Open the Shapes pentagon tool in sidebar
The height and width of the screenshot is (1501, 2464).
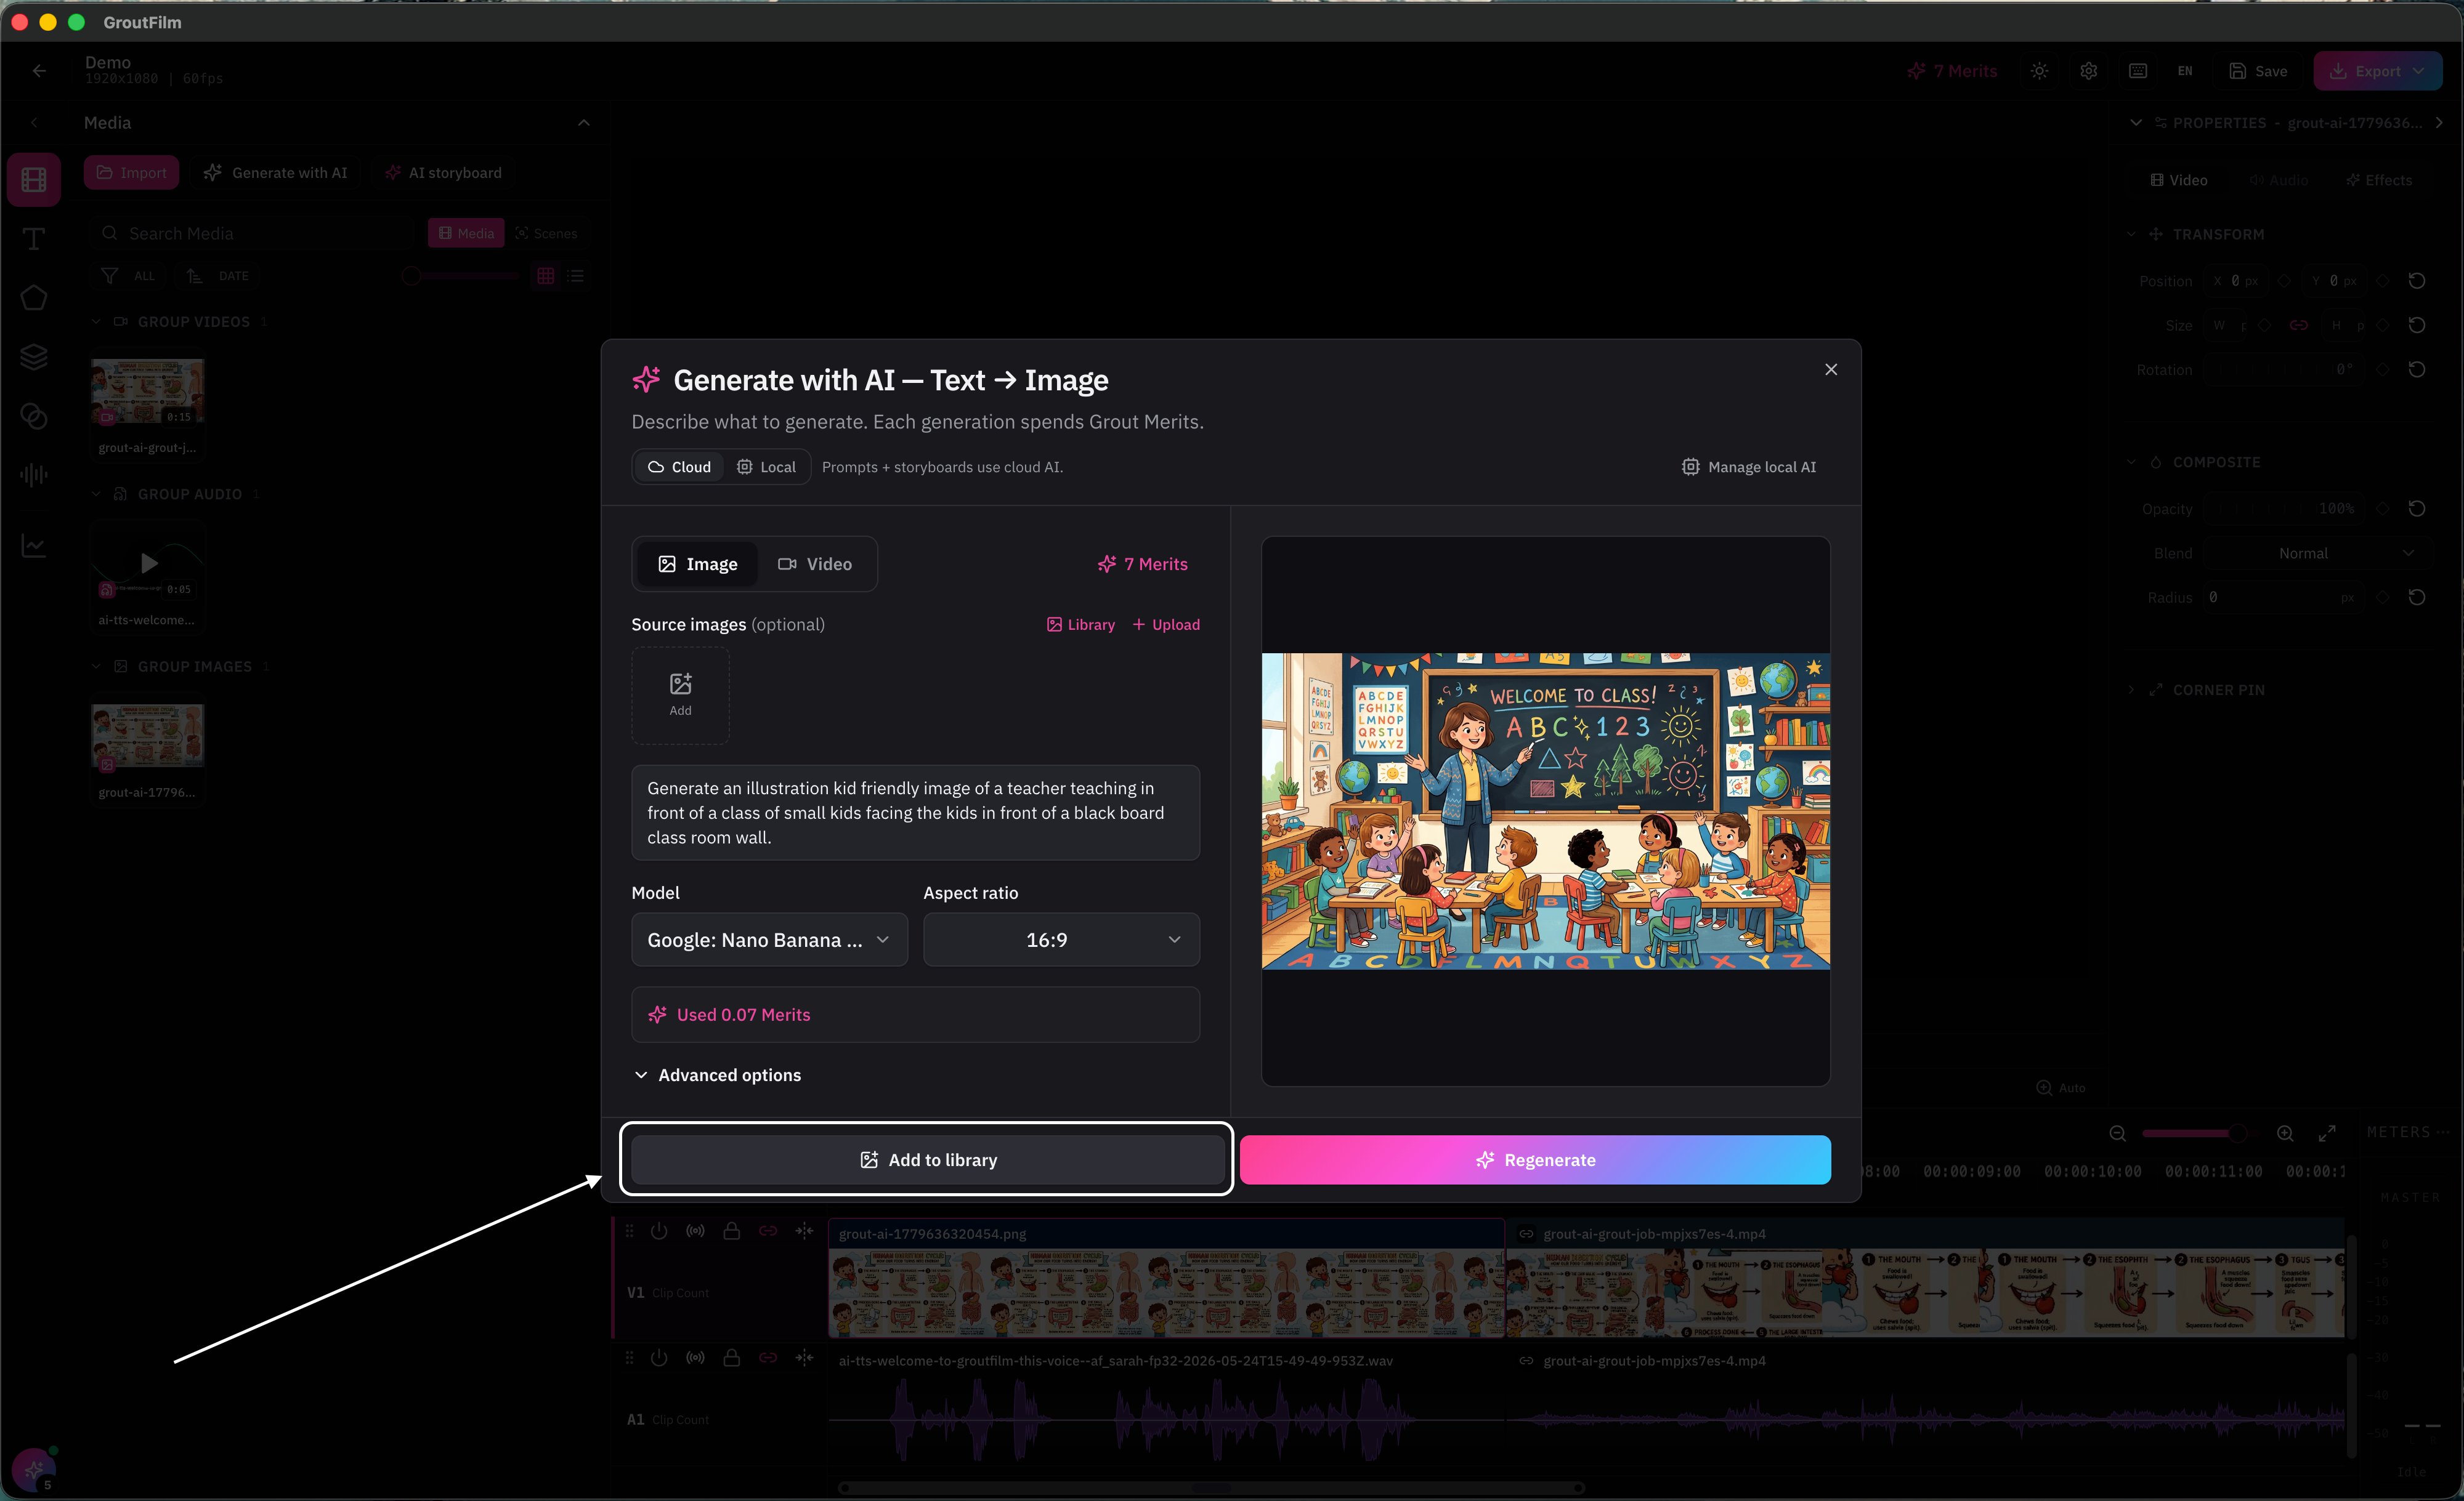click(34, 298)
